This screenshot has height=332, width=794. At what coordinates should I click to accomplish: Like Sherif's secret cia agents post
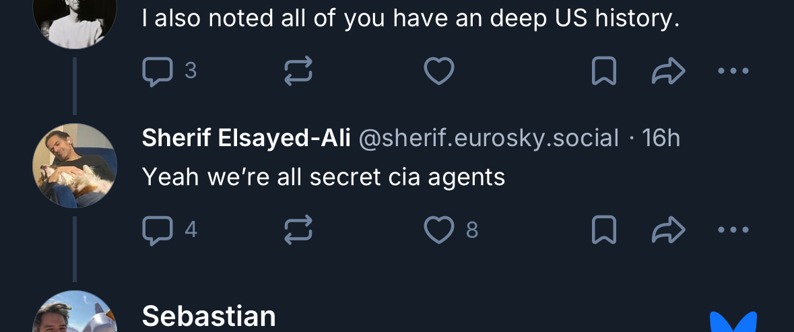(439, 230)
